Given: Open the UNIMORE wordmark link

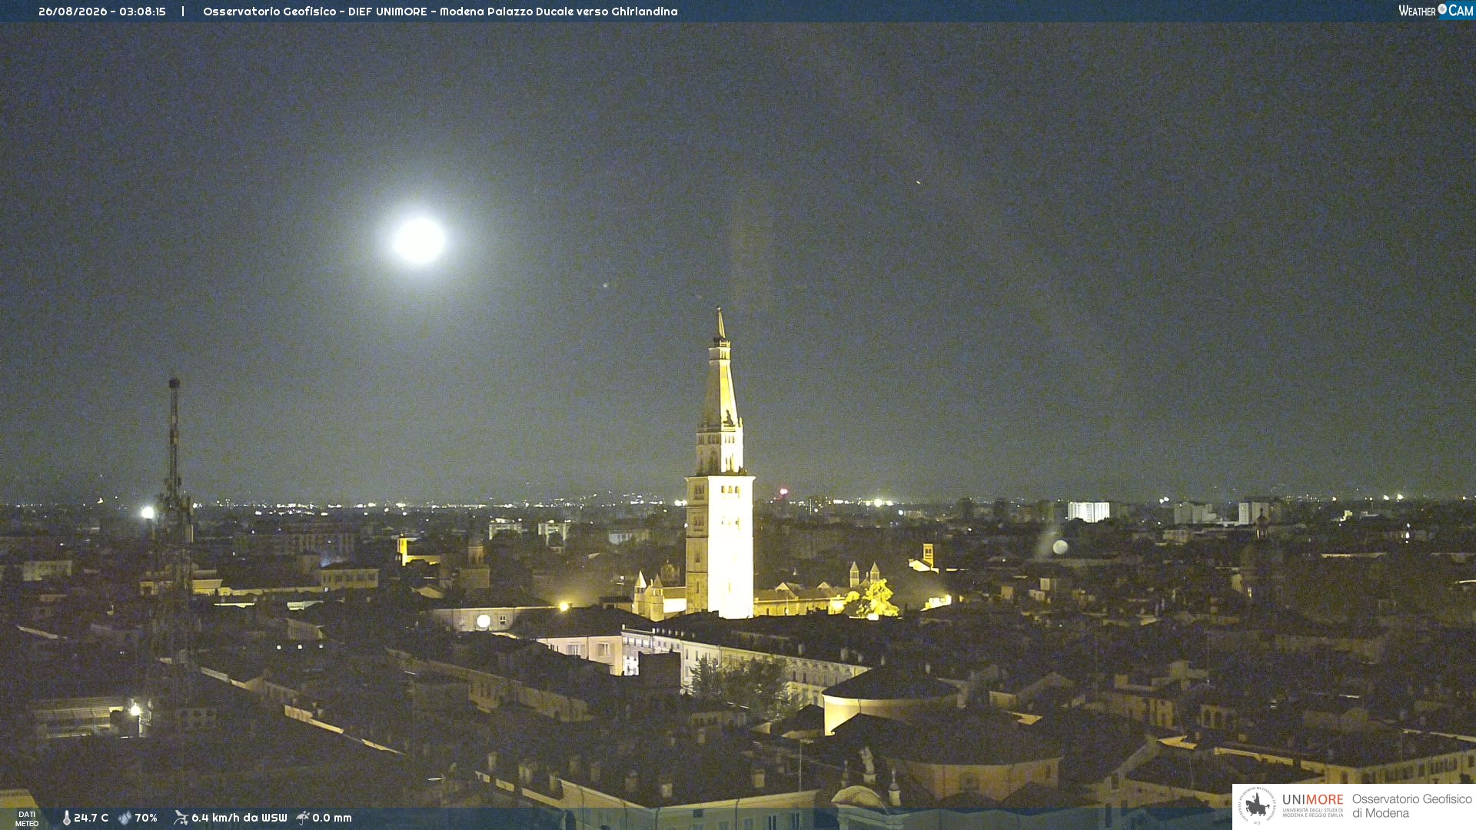Looking at the screenshot, I should (x=1313, y=800).
